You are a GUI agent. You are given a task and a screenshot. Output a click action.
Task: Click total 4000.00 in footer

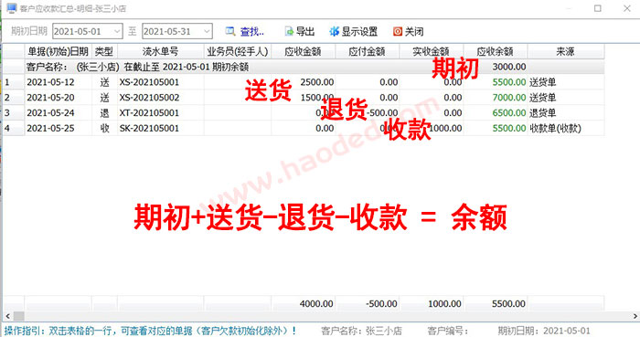(316, 303)
